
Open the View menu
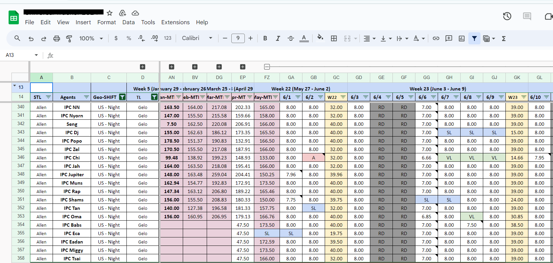(x=63, y=22)
